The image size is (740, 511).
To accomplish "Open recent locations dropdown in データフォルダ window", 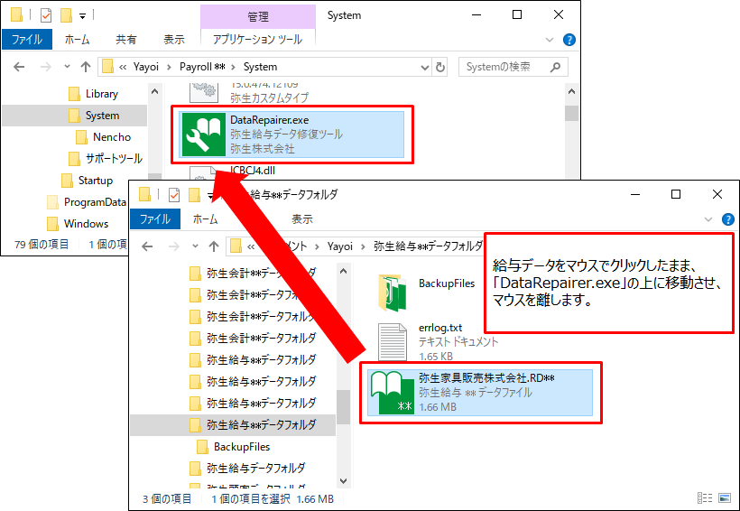I will 195,246.
